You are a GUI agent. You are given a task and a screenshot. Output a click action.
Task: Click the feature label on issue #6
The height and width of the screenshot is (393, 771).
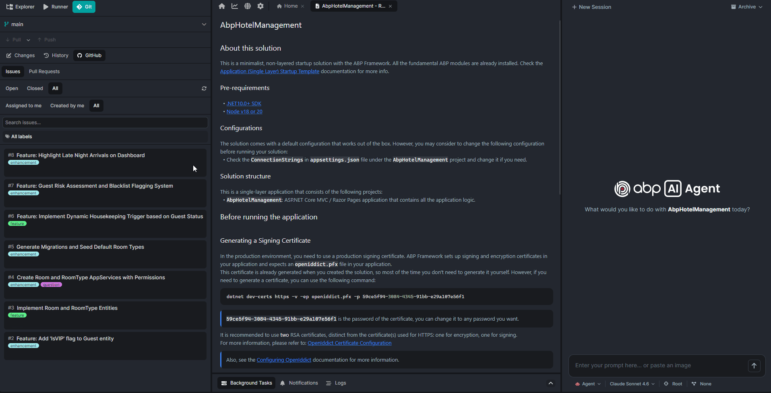tap(17, 224)
